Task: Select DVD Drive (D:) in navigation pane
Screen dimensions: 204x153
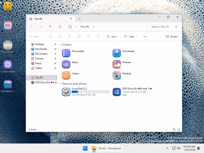Action: [44, 82]
